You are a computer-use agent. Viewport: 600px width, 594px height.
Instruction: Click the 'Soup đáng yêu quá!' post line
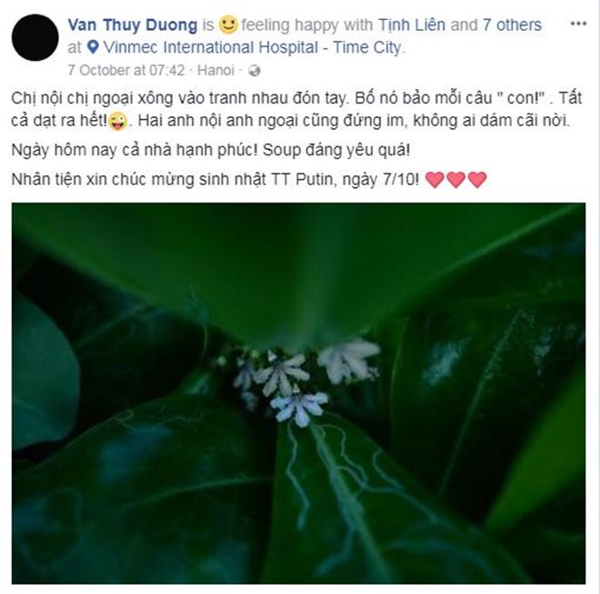(x=336, y=150)
